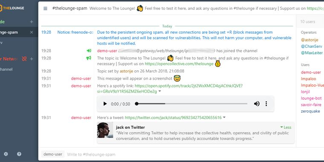Click Less on tweet preview
The width and height of the screenshot is (324, 162).
[x=286, y=127]
